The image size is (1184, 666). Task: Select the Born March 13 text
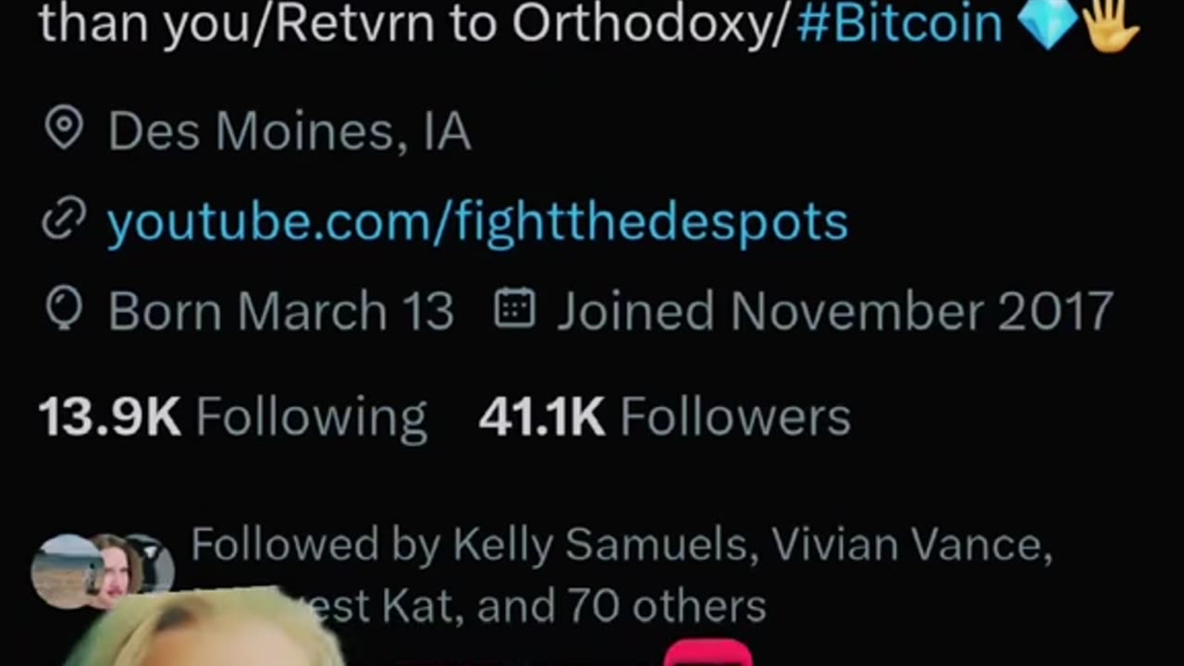[281, 311]
